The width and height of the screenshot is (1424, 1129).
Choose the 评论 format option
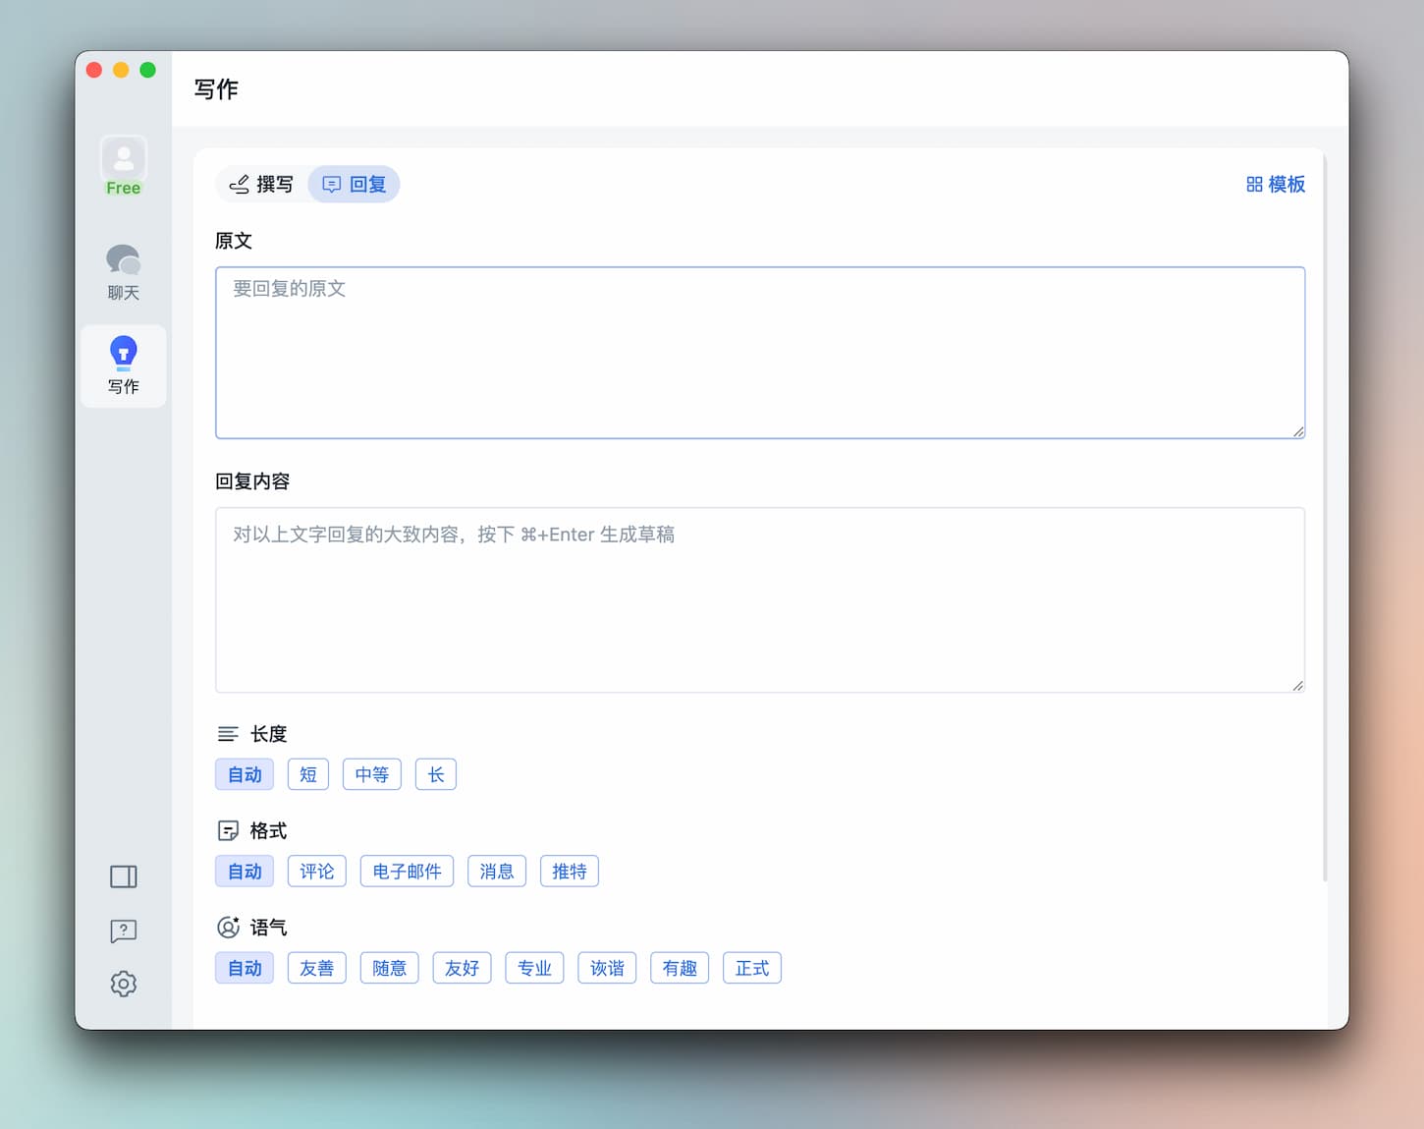317,872
